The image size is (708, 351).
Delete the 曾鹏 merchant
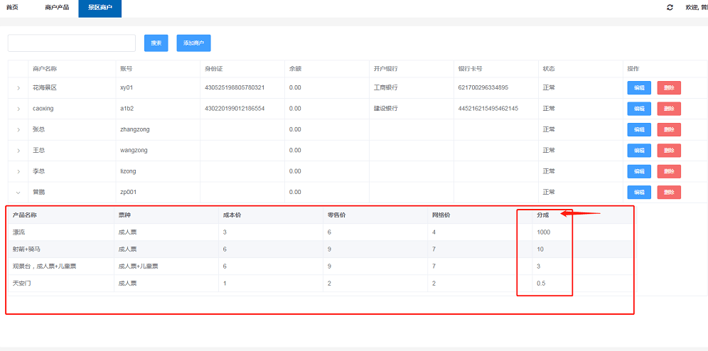(x=669, y=193)
